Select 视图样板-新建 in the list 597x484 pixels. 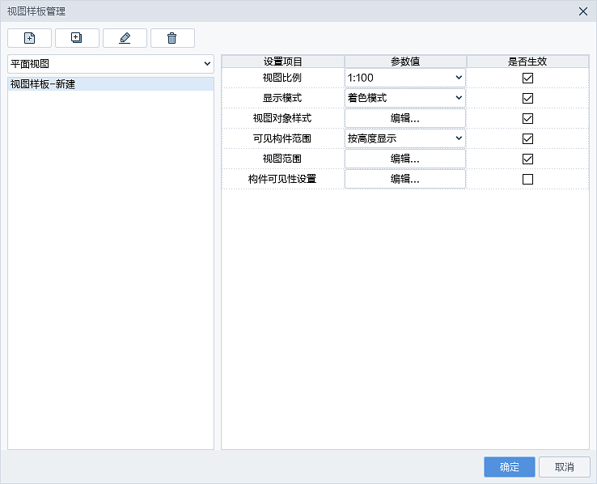(x=111, y=84)
